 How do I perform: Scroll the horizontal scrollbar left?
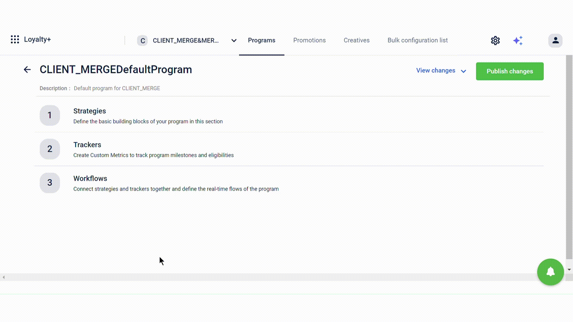point(4,277)
